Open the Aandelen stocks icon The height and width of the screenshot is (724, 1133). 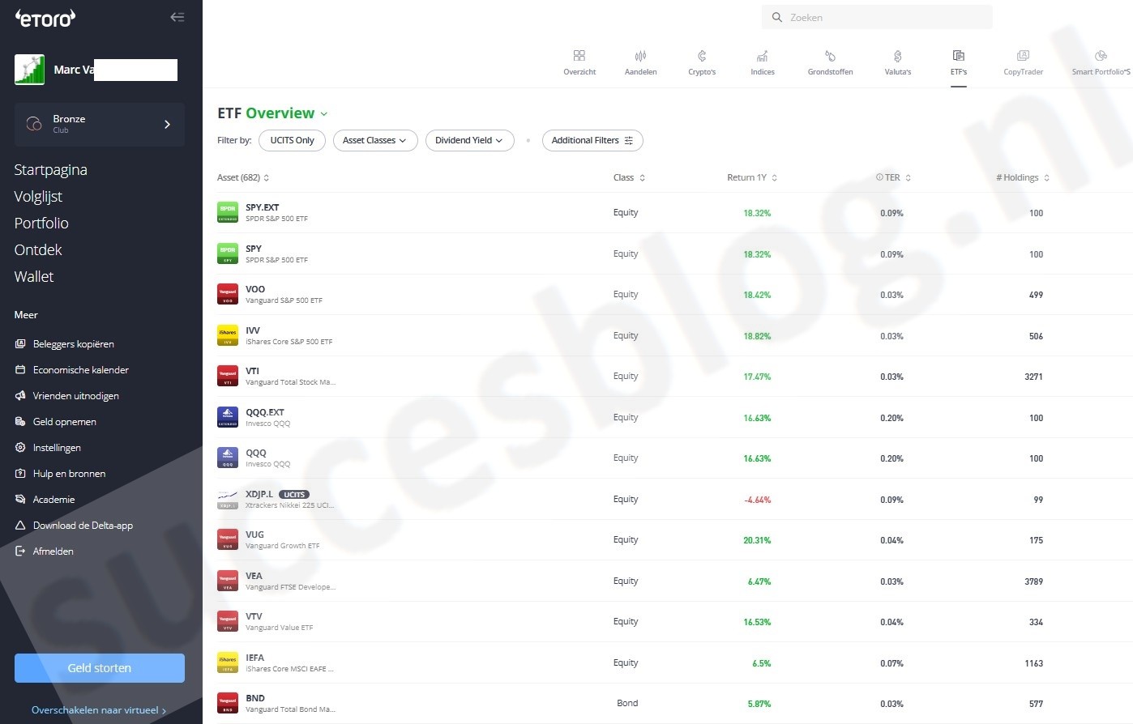640,57
